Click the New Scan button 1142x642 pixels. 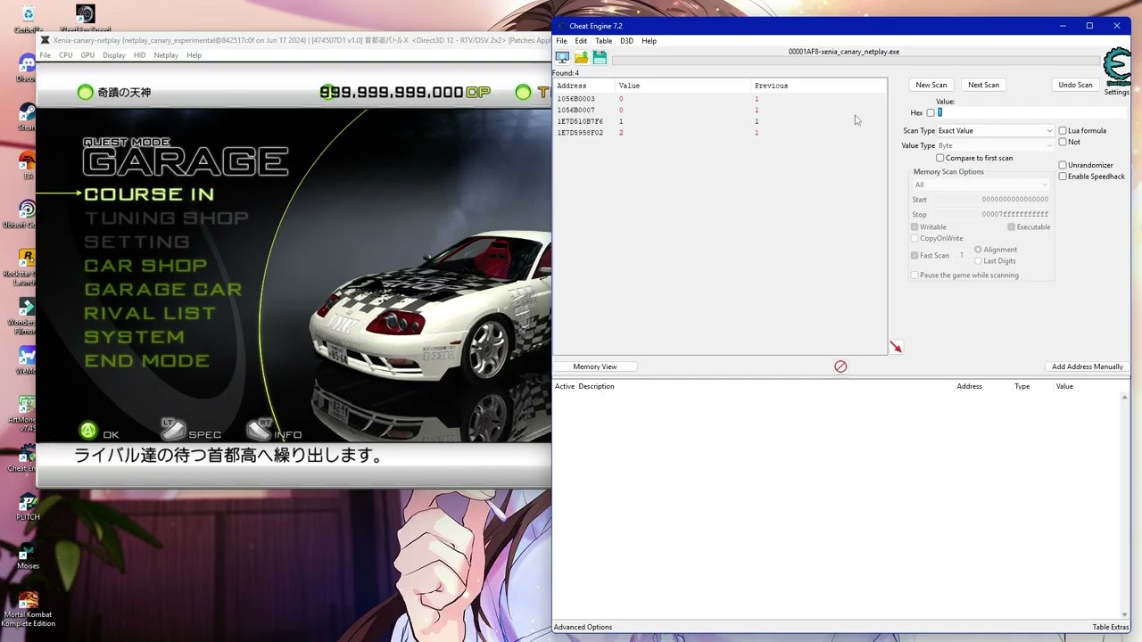pos(931,85)
